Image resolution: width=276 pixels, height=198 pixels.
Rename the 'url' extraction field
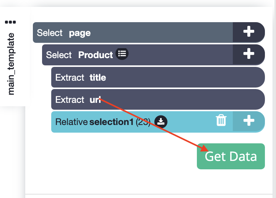tap(95, 100)
